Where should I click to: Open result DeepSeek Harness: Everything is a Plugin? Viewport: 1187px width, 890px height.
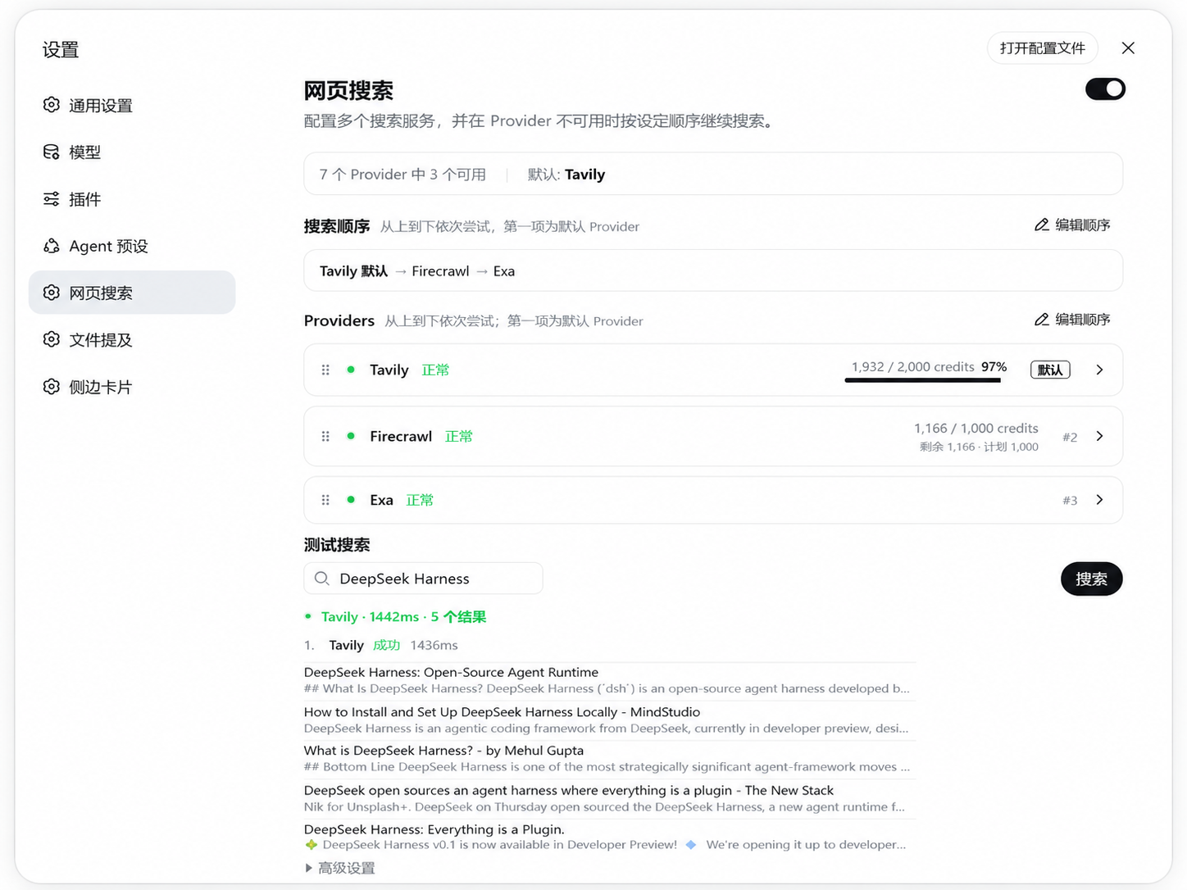[x=434, y=829]
